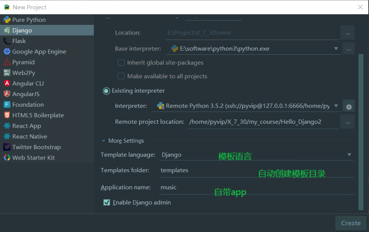Click the Pure Python project icon
Screen dimensions: 369x232
tap(7, 20)
